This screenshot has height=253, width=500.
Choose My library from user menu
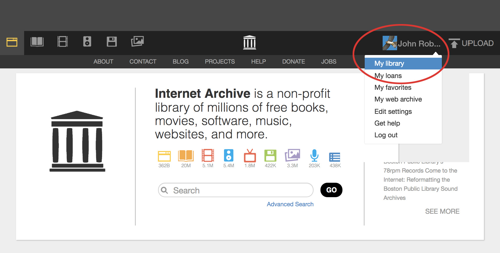(x=403, y=64)
